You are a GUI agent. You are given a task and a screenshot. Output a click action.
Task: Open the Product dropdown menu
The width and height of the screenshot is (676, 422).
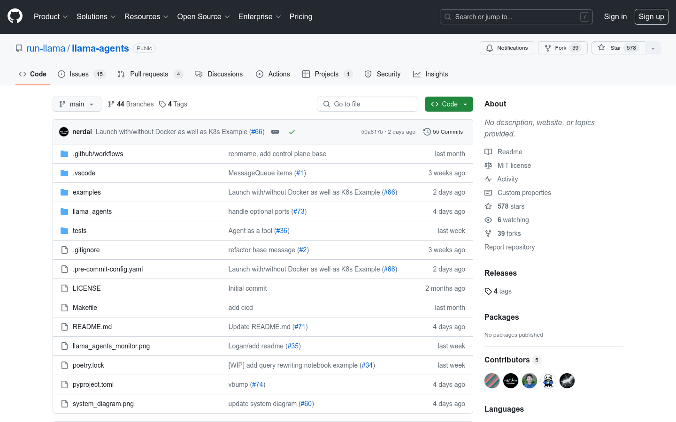click(x=51, y=16)
